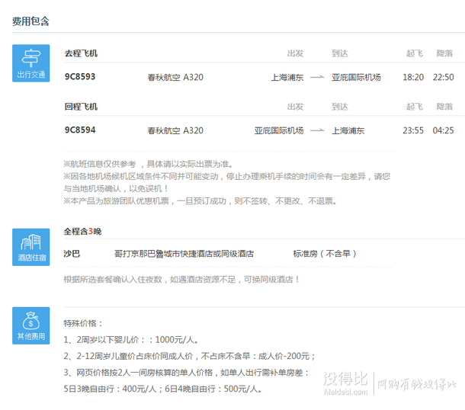Screen dimensions: 465x410
Task: Click the return flight arrow between airports
Action: tap(317, 130)
